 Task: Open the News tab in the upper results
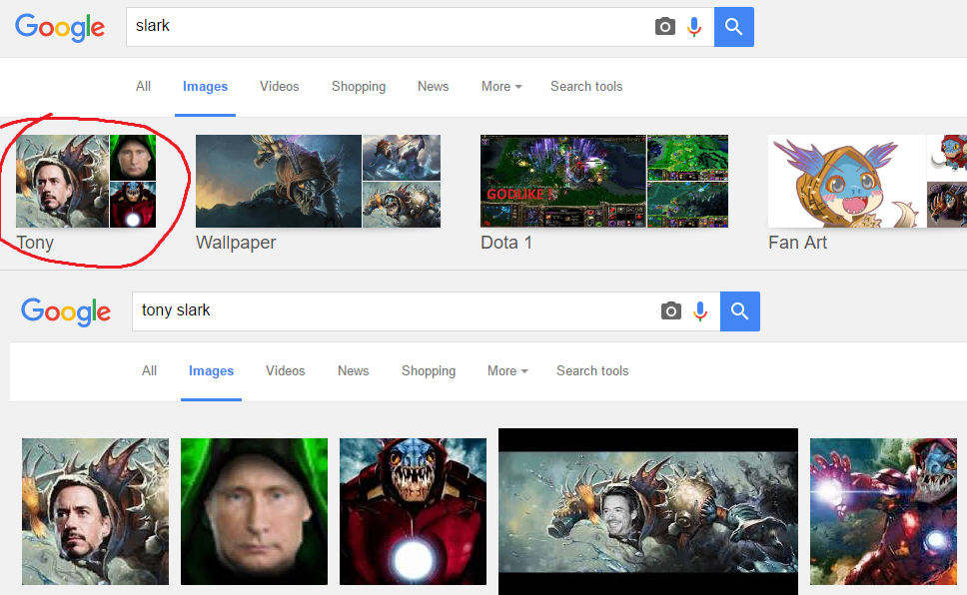433,86
